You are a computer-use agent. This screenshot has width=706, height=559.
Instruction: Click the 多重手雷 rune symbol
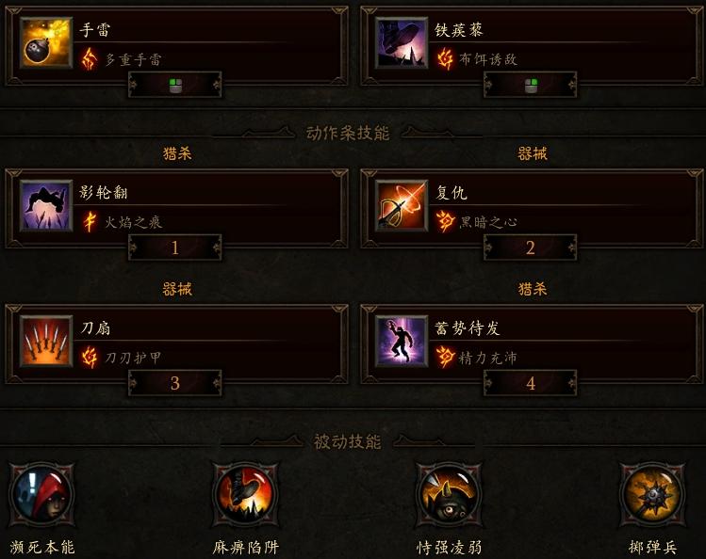[x=90, y=59]
